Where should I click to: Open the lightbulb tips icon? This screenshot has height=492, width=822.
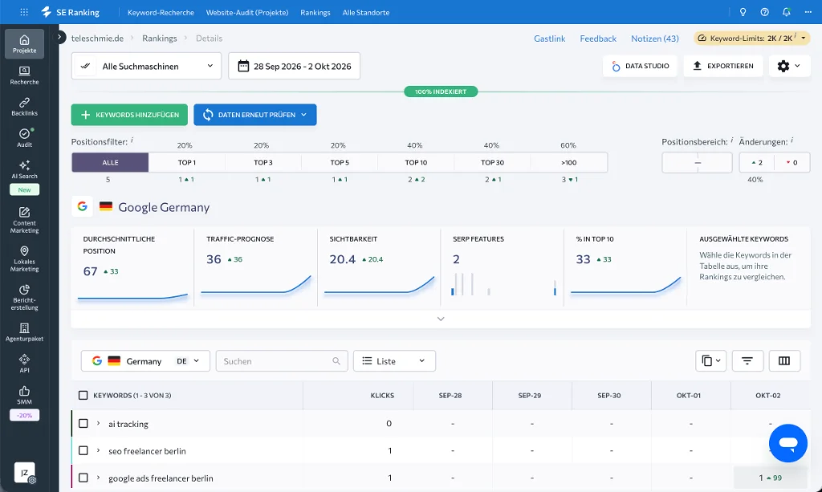pyautogui.click(x=743, y=12)
